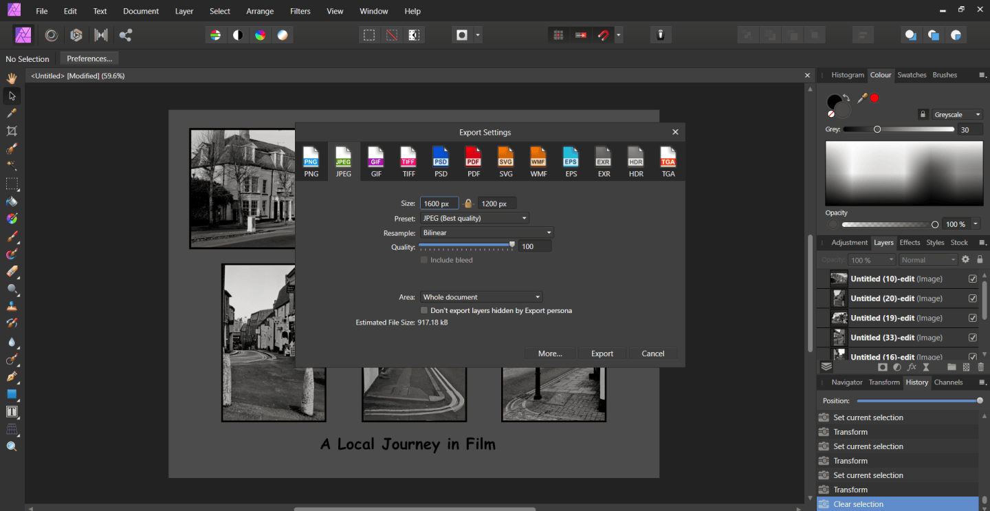
Task: Cancel the Export Settings dialog
Action: [653, 354]
